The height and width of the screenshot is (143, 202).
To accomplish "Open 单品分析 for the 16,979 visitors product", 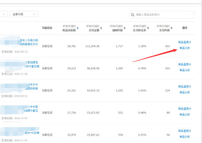I will tap(185, 137).
